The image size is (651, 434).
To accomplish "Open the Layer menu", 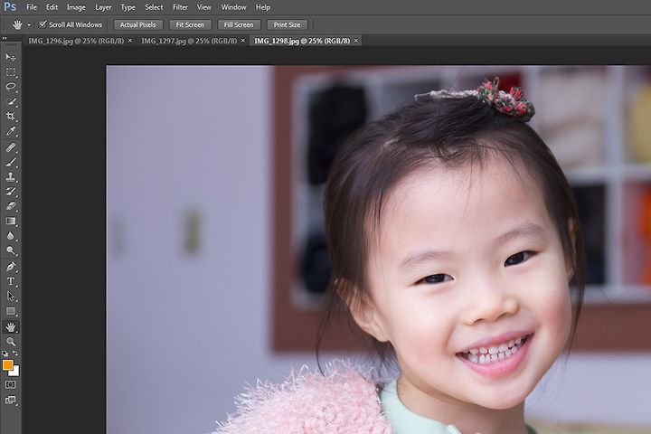I will point(103,7).
